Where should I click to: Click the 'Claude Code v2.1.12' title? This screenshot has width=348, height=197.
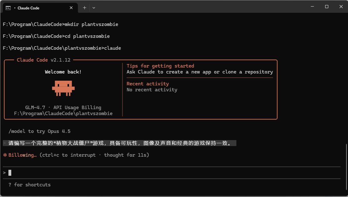[43, 60]
